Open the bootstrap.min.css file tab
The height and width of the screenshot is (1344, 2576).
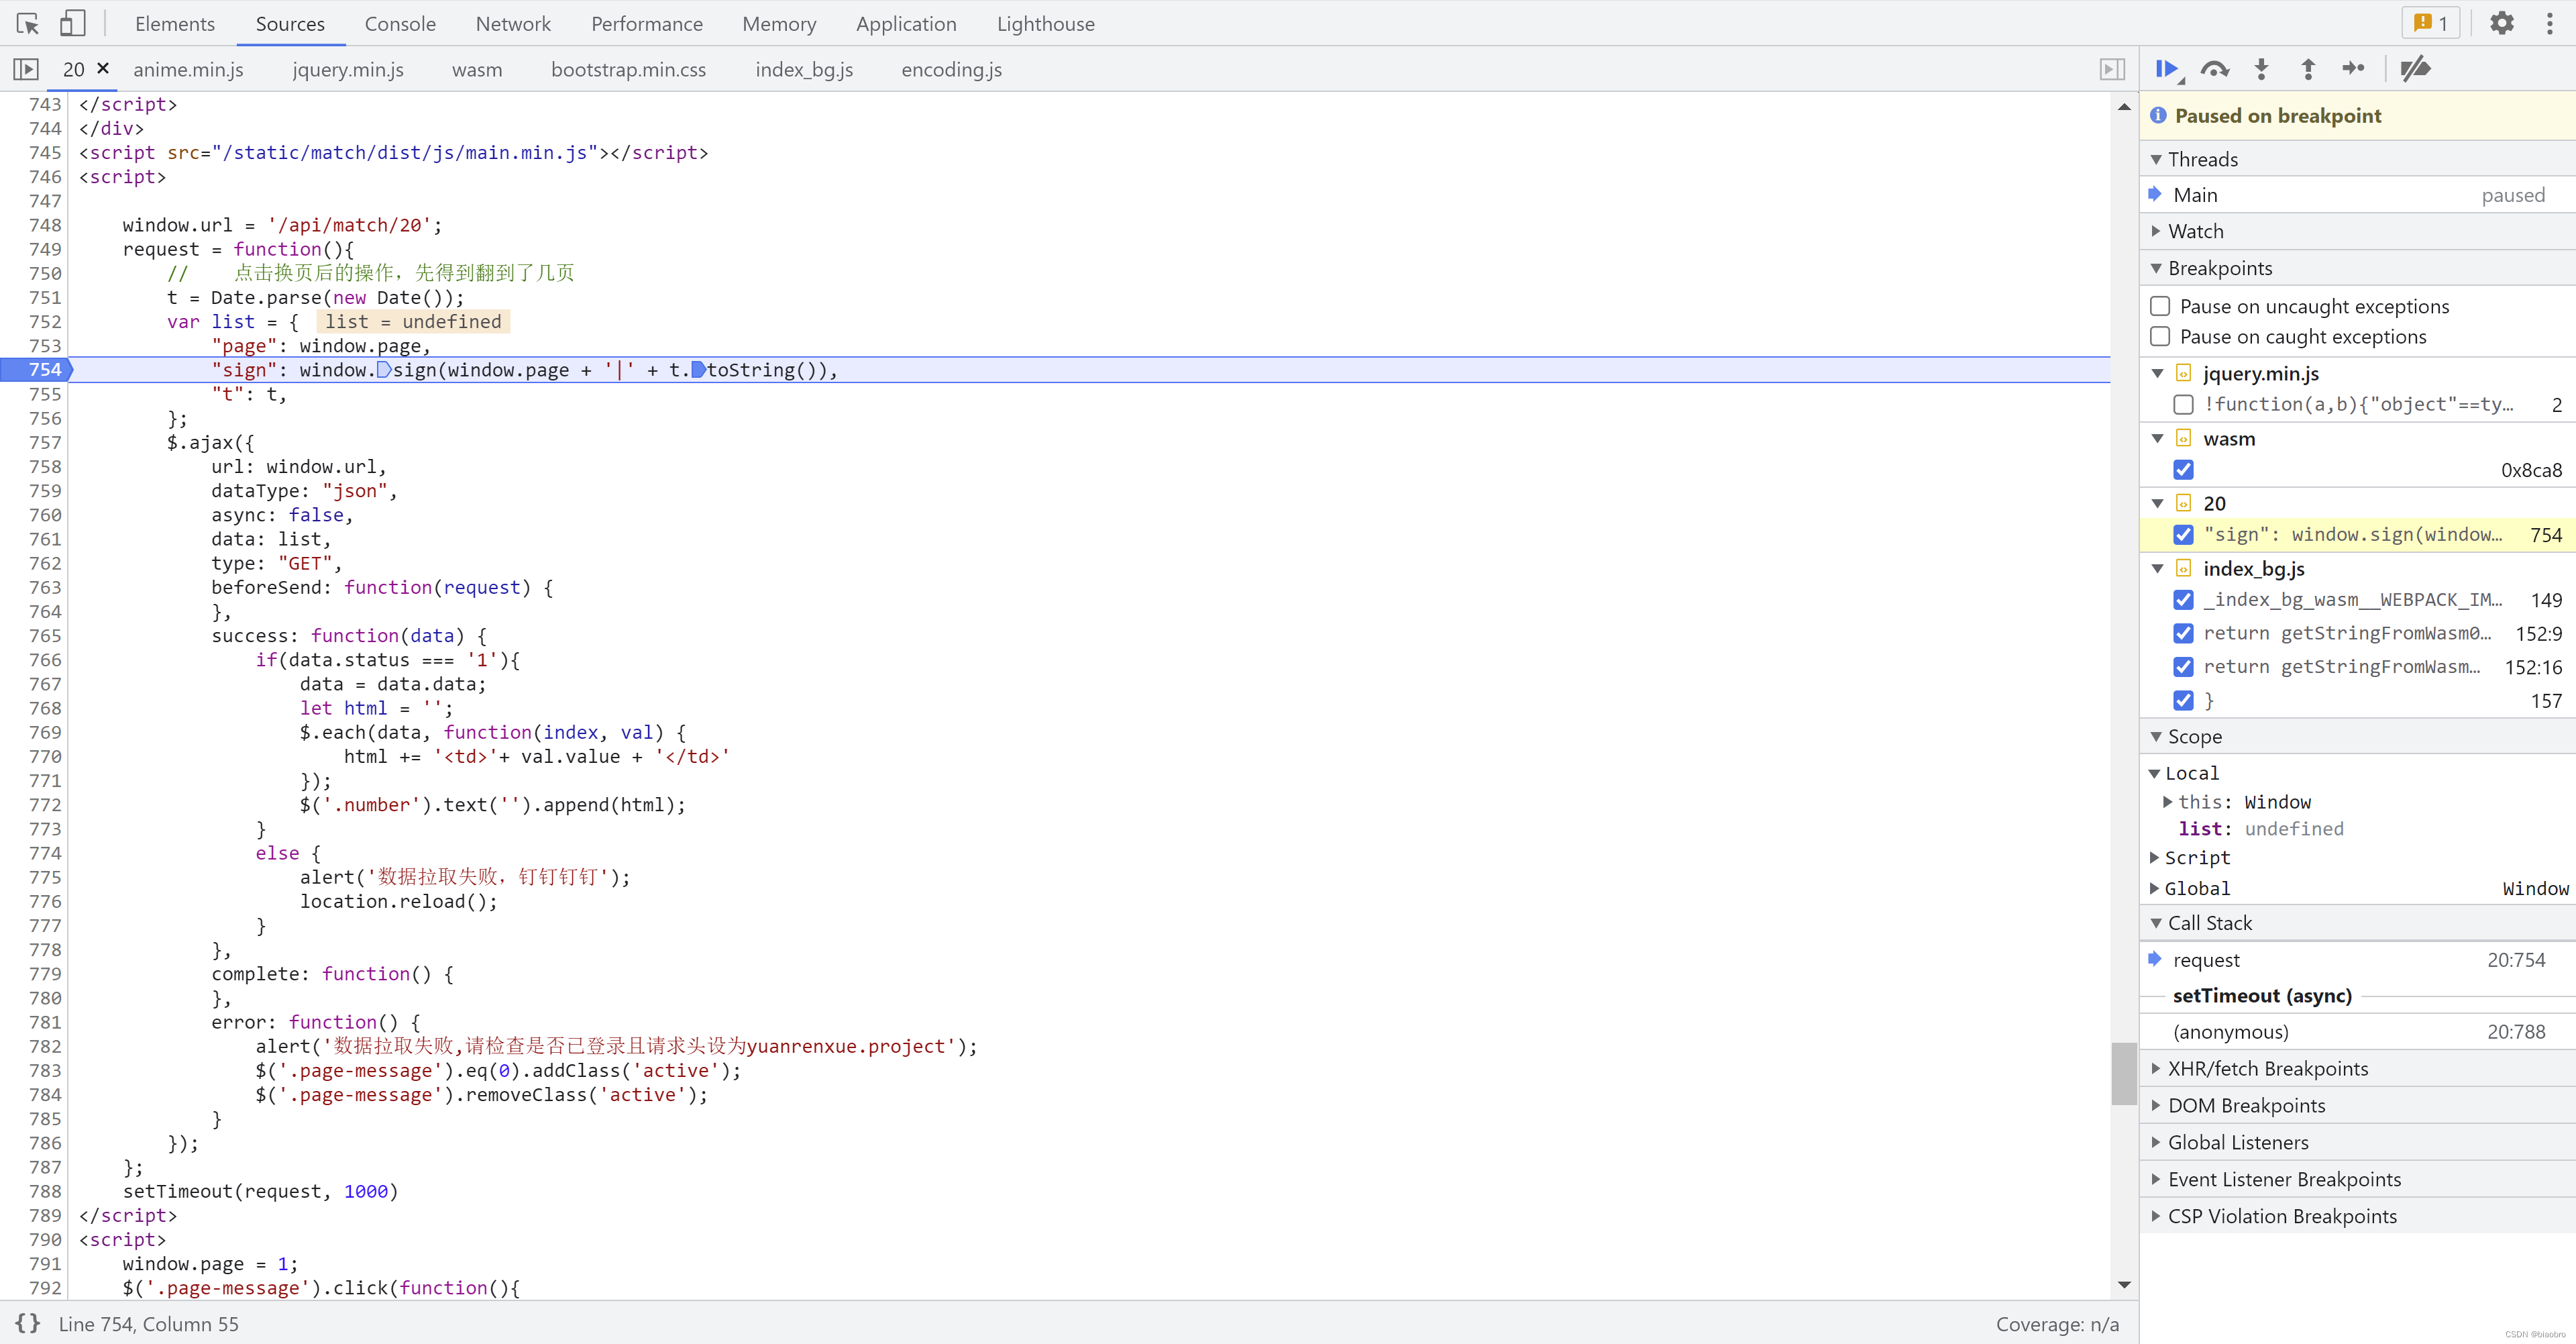[x=628, y=69]
